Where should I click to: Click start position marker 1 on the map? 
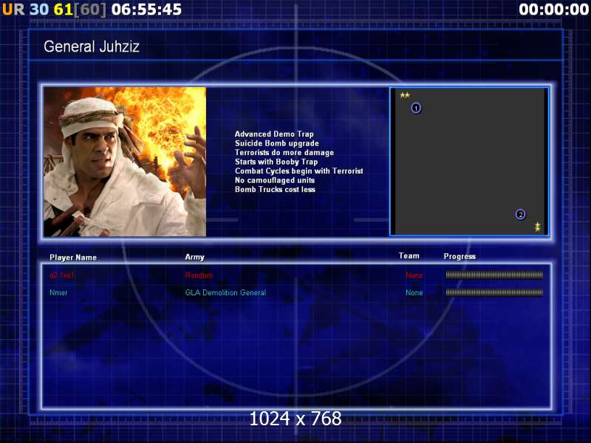click(416, 108)
